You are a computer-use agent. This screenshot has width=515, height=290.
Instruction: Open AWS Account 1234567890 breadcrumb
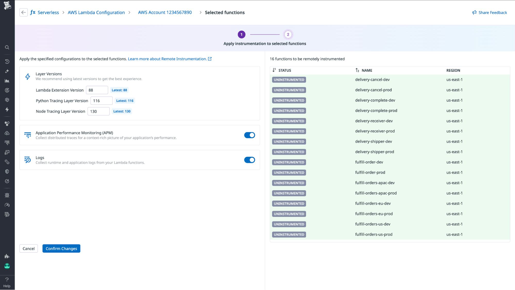pos(165,12)
